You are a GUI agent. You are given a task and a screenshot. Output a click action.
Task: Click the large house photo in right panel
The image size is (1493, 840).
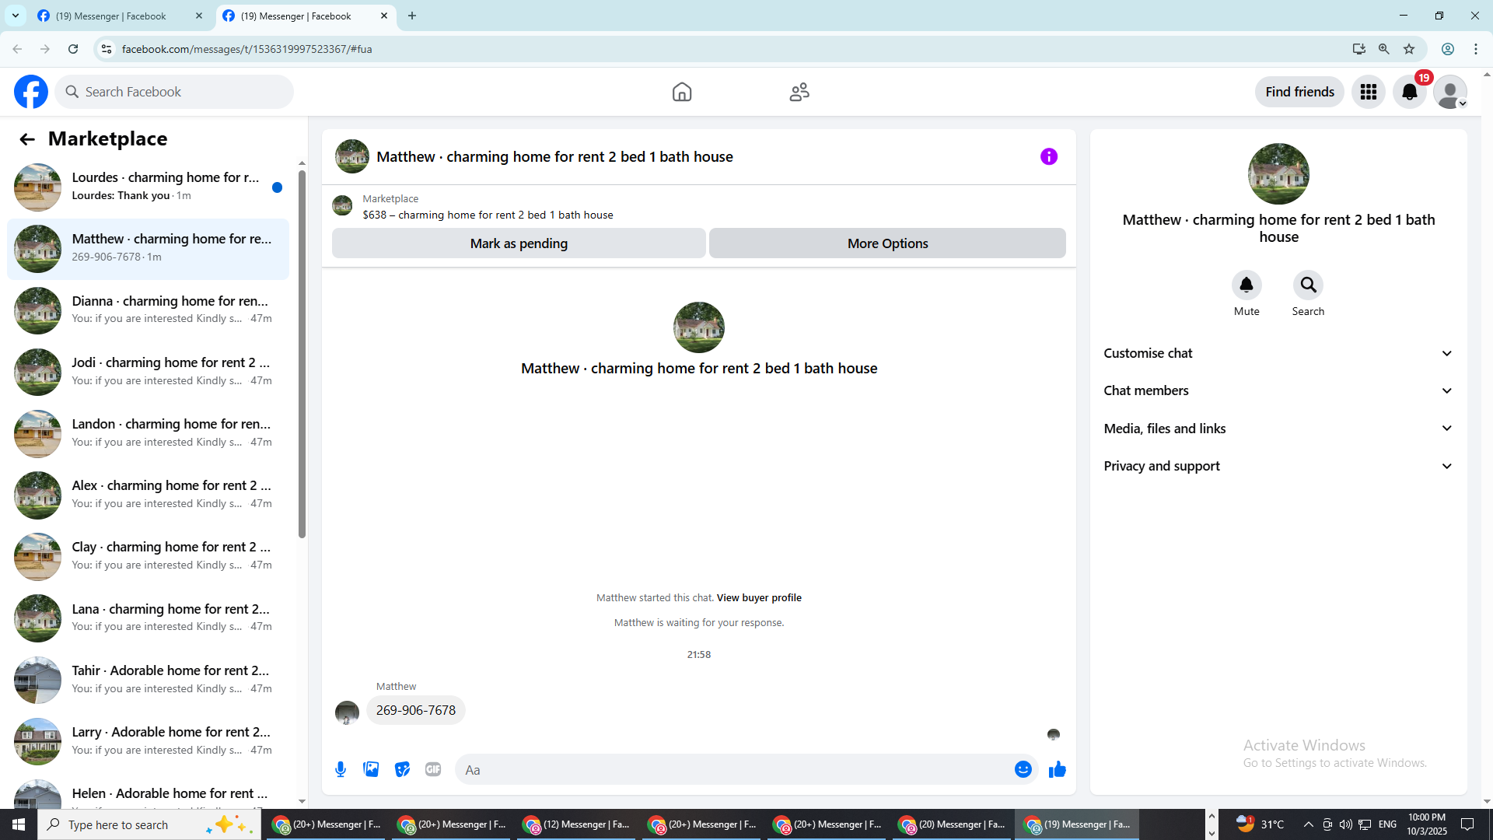click(x=1278, y=174)
